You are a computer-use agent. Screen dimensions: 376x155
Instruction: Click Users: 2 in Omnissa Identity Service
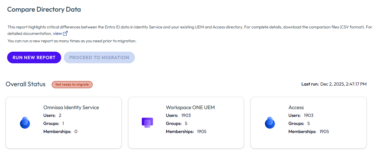(x=52, y=115)
